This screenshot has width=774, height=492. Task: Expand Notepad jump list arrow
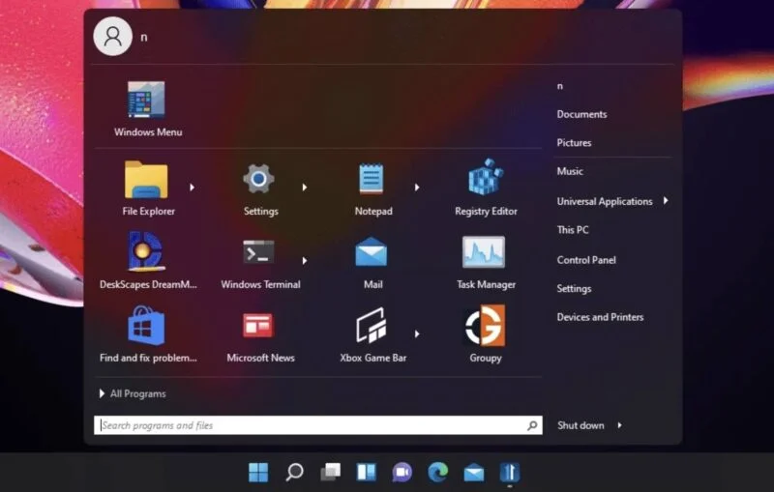(x=417, y=188)
